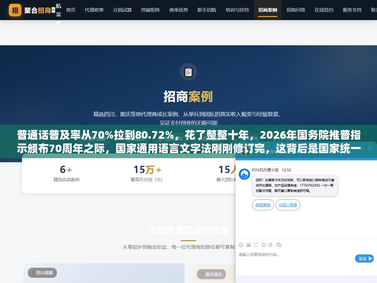The height and width of the screenshot is (283, 377).
Task: Click the chat message mentioning 17765562582
Action: point(295,186)
